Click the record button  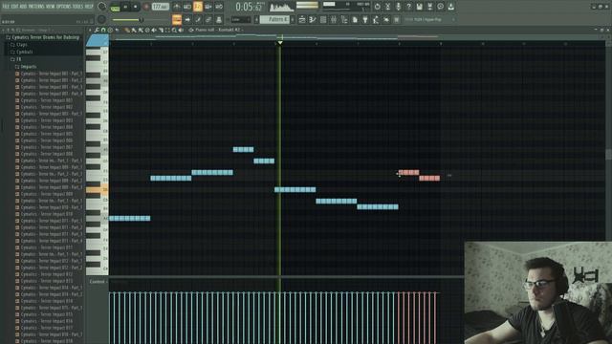[x=146, y=7]
